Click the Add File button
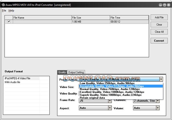 point(159,17)
